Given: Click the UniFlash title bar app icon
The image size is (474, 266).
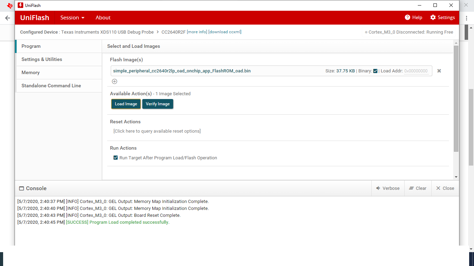Looking at the screenshot, I should [x=20, y=5].
